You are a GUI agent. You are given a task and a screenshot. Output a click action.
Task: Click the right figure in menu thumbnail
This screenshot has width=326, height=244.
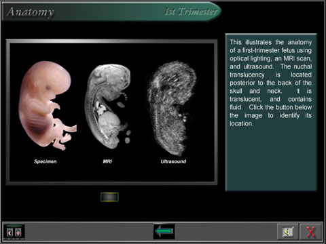pyautogui.click(x=18, y=232)
